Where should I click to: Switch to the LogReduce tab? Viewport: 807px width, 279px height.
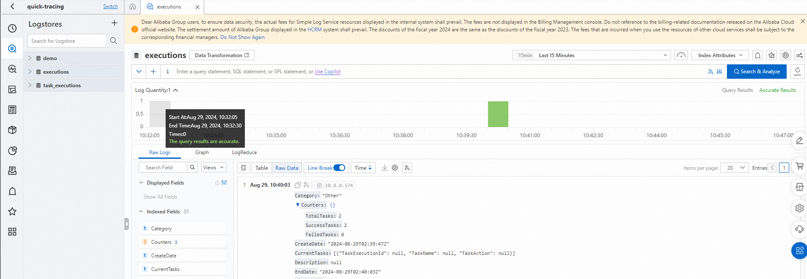pyautogui.click(x=244, y=152)
